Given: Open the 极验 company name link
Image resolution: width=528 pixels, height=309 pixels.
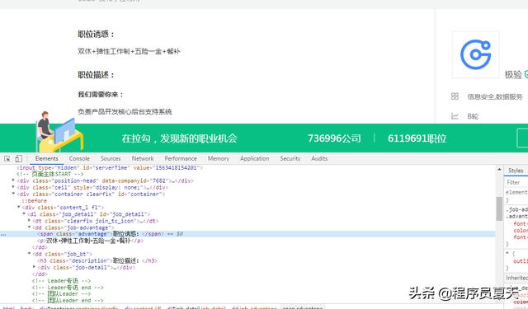Looking at the screenshot, I should [x=513, y=75].
